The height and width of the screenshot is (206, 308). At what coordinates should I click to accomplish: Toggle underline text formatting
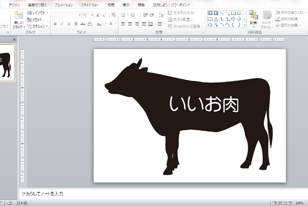point(68,24)
